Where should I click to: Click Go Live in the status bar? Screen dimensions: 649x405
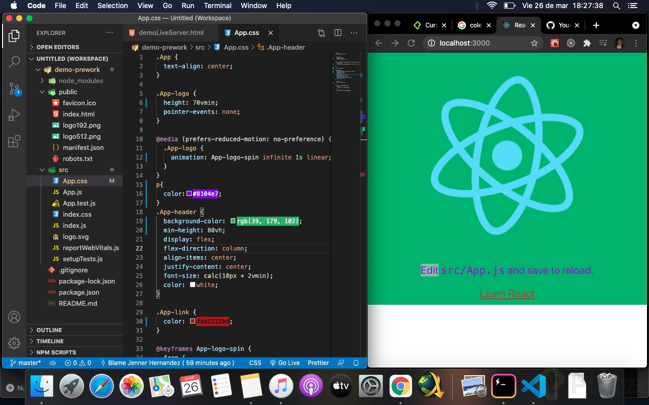(285, 362)
